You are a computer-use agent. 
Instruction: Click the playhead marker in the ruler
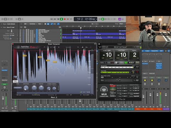coord(81,28)
